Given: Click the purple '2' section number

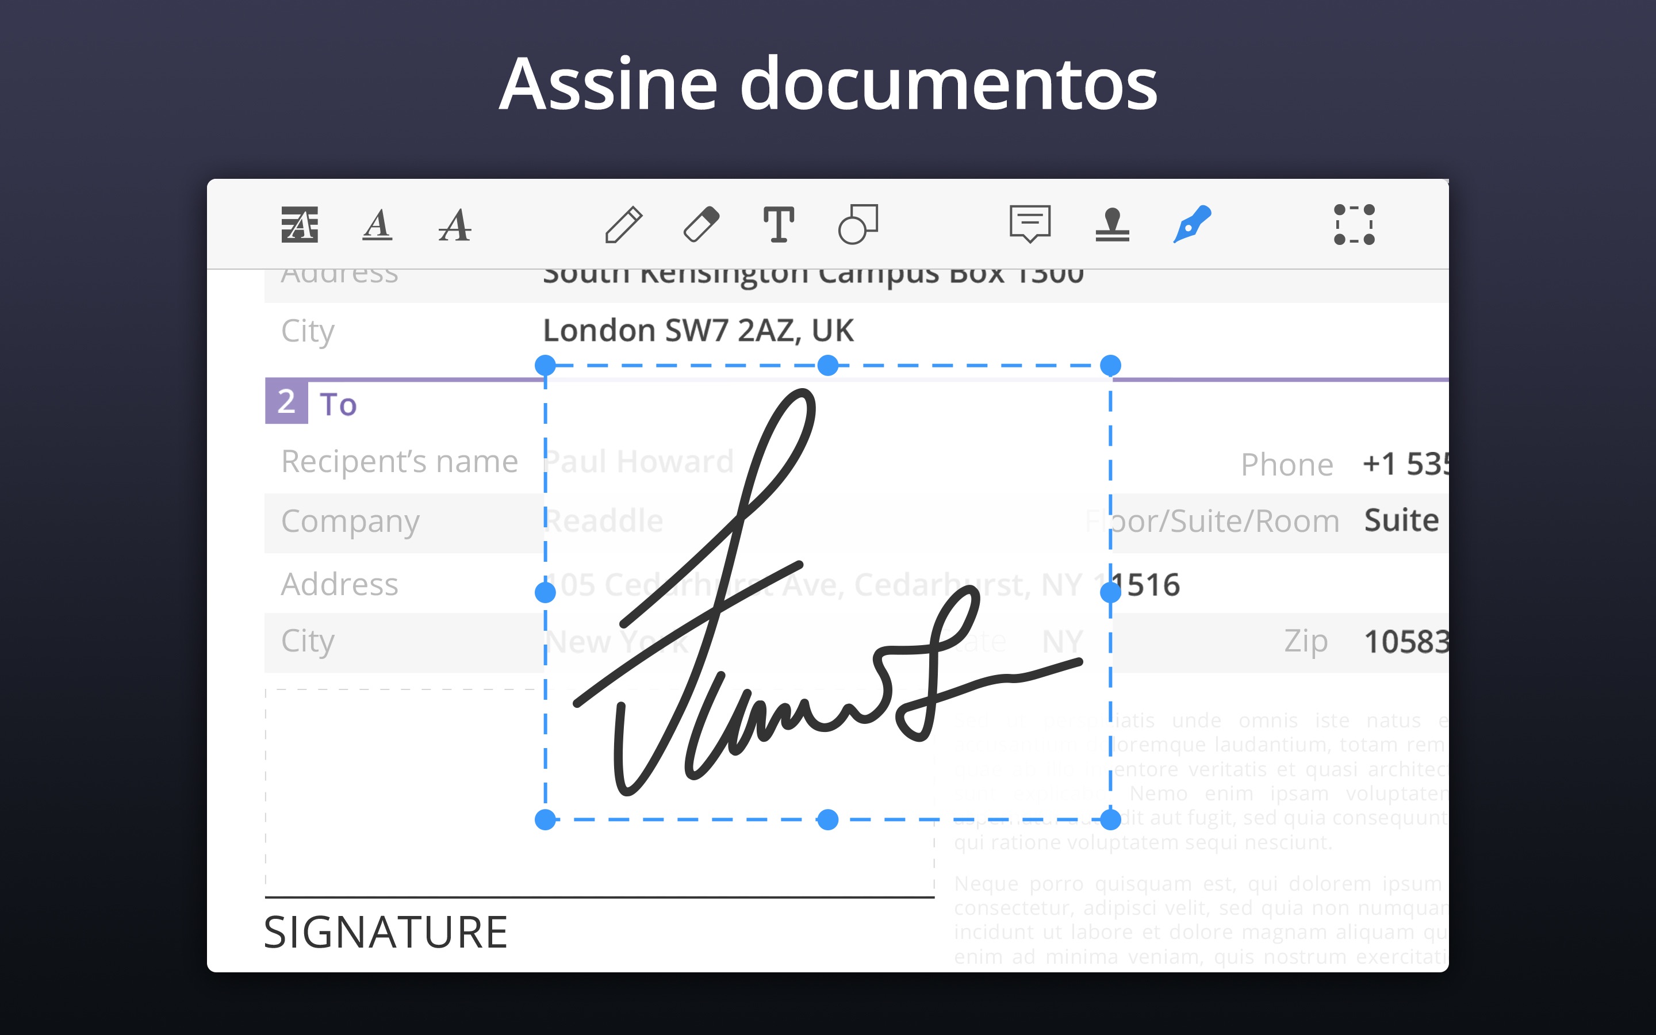Looking at the screenshot, I should (x=287, y=401).
